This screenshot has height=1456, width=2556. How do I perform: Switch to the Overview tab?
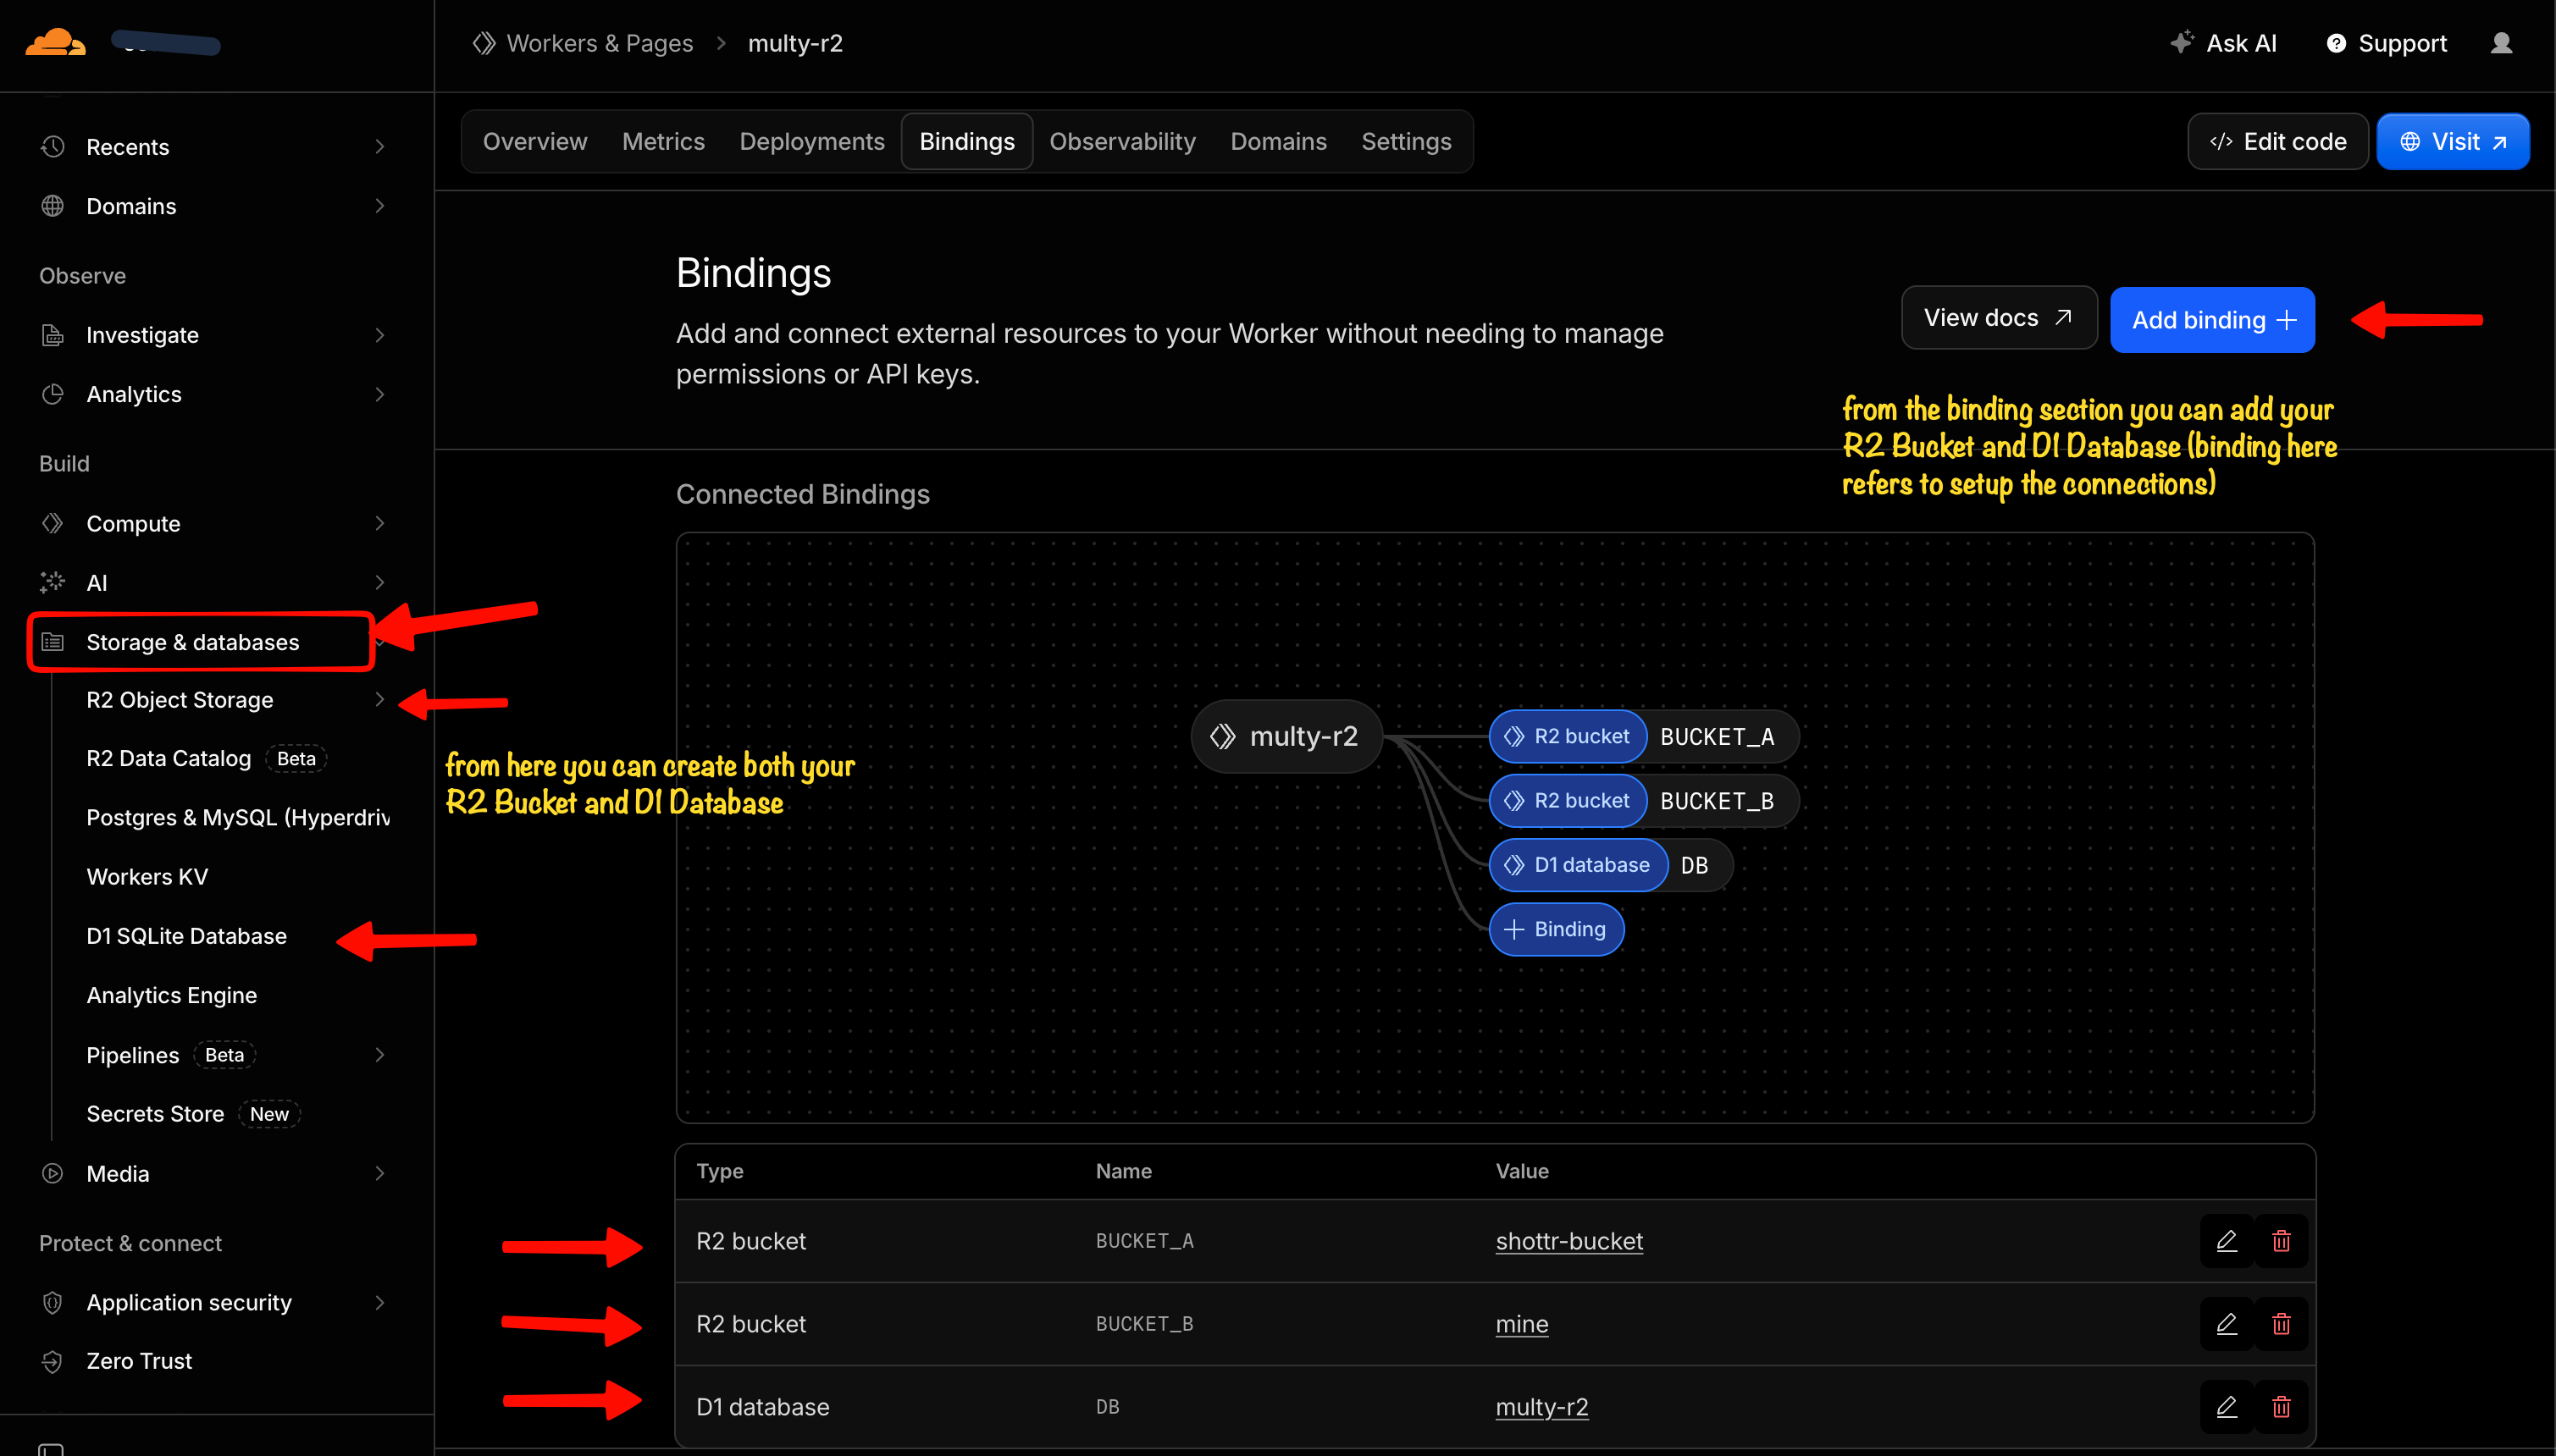coord(535,142)
